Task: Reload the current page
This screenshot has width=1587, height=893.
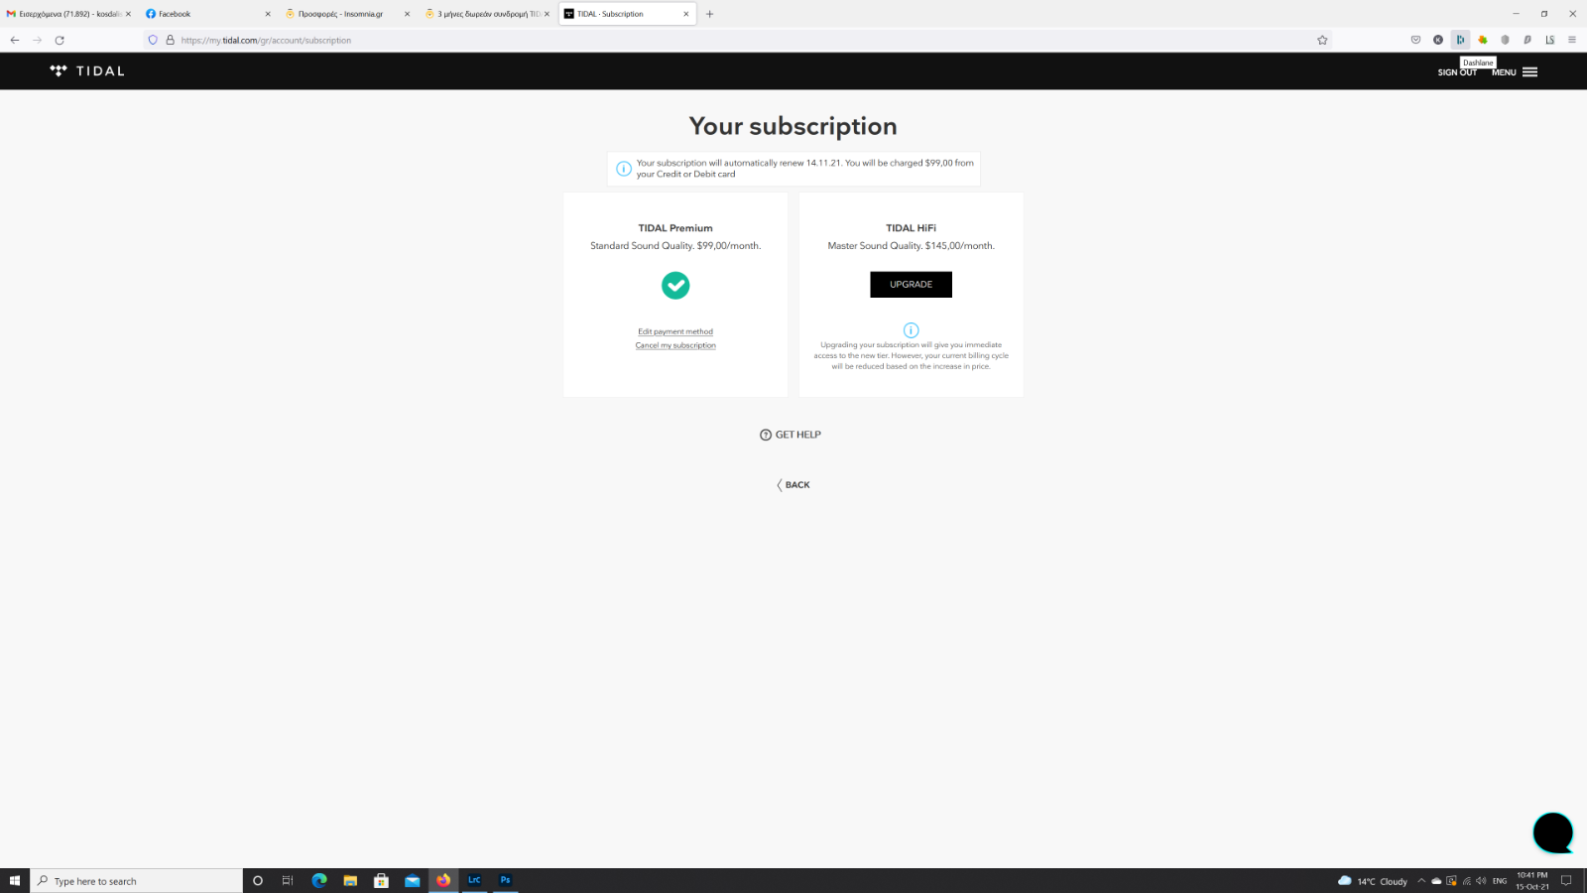Action: (x=60, y=40)
